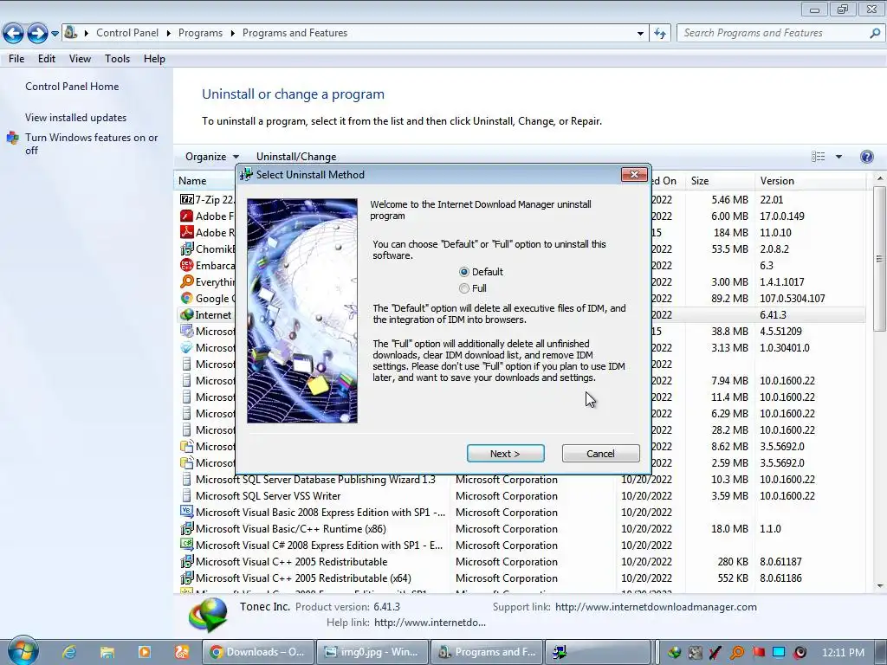The height and width of the screenshot is (665, 887).
Task: Click the Windows Start orb
Action: (23, 651)
